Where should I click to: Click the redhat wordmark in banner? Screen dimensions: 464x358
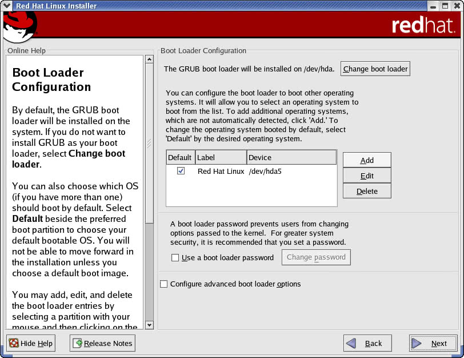pyautogui.click(x=423, y=26)
